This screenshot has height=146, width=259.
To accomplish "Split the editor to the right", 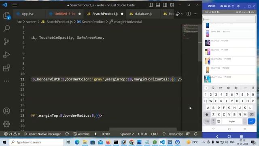I will coord(189,14).
